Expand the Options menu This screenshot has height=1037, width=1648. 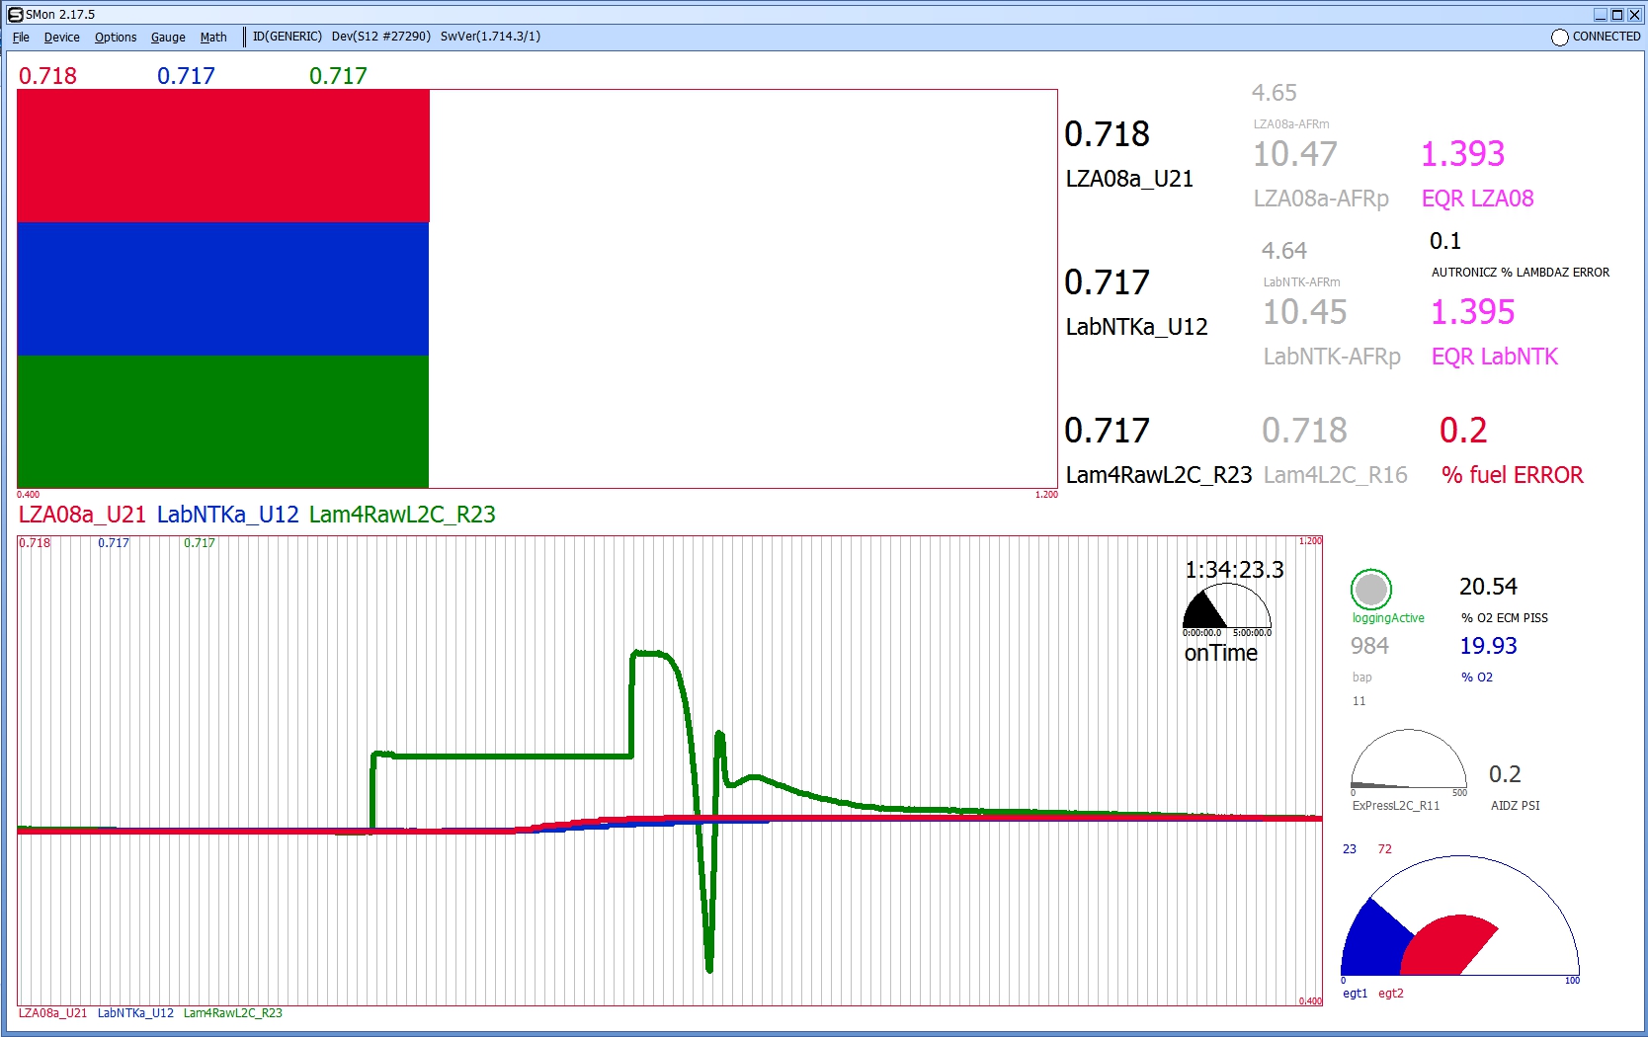pos(116,38)
